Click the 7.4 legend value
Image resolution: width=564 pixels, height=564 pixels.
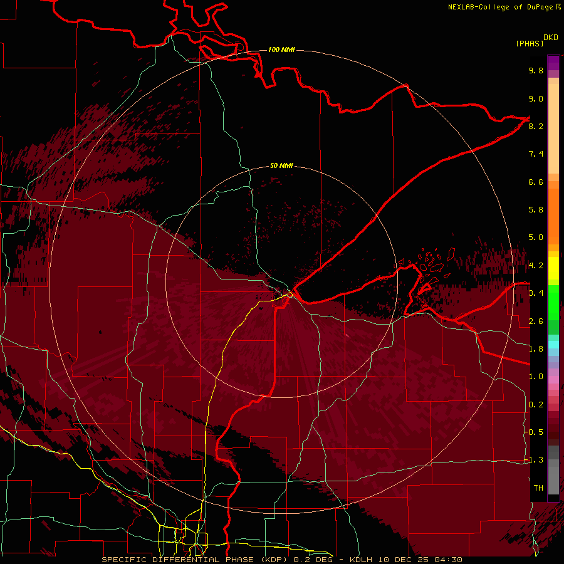[x=536, y=154]
